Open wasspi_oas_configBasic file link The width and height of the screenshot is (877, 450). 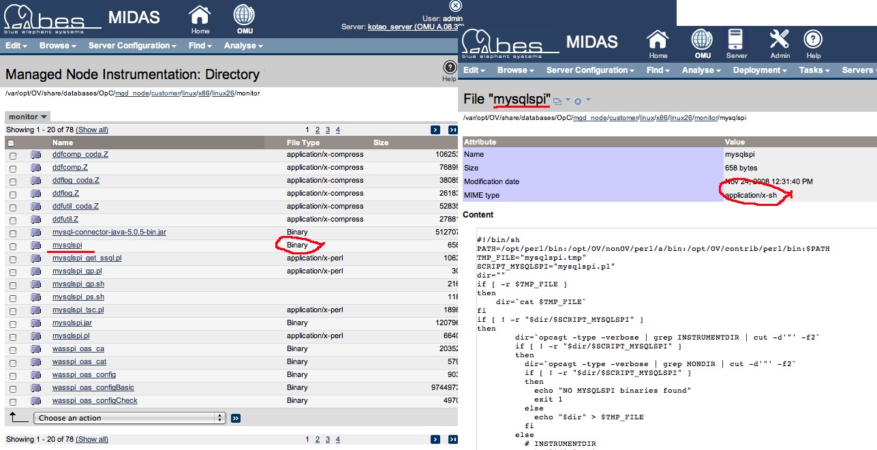93,388
